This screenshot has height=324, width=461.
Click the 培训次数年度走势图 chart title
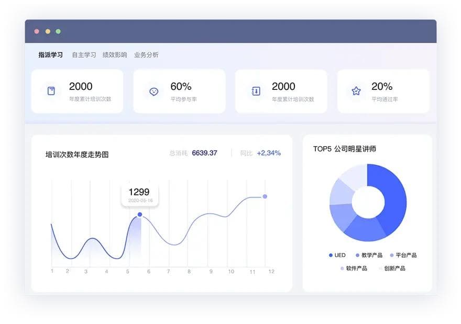[77, 155]
